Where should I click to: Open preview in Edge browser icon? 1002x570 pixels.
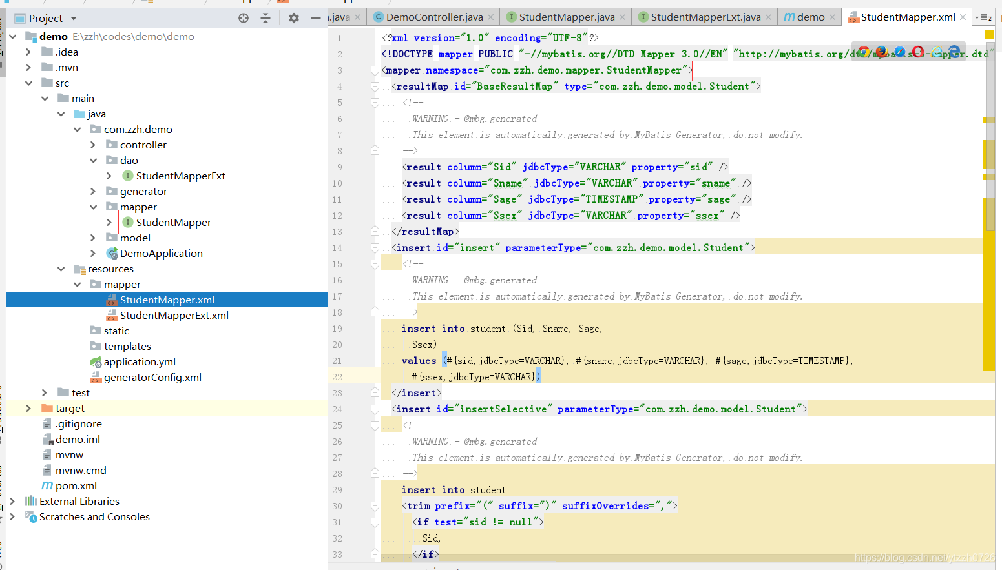coord(954,52)
